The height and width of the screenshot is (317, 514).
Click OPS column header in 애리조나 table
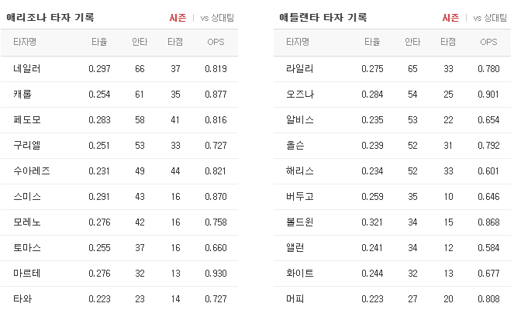[x=216, y=42]
